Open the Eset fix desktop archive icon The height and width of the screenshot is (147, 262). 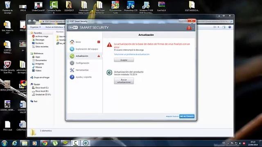161,7
